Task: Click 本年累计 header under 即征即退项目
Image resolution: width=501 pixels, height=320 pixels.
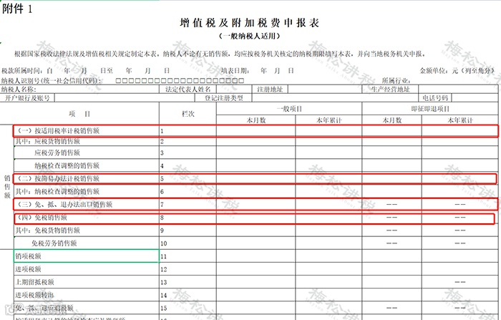Action: 459,120
